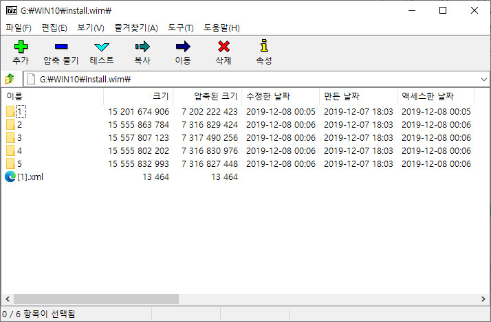Select the folder icon of item 1
This screenshot has height=322, width=491.
pos(10,111)
